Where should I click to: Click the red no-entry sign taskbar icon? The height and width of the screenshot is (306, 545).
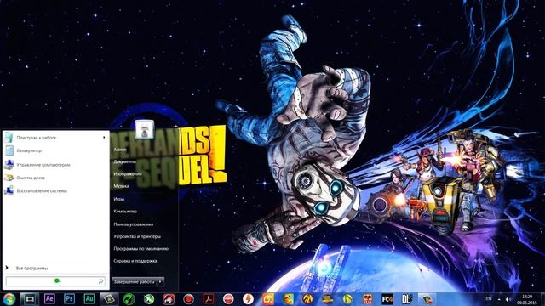[x=228, y=298]
